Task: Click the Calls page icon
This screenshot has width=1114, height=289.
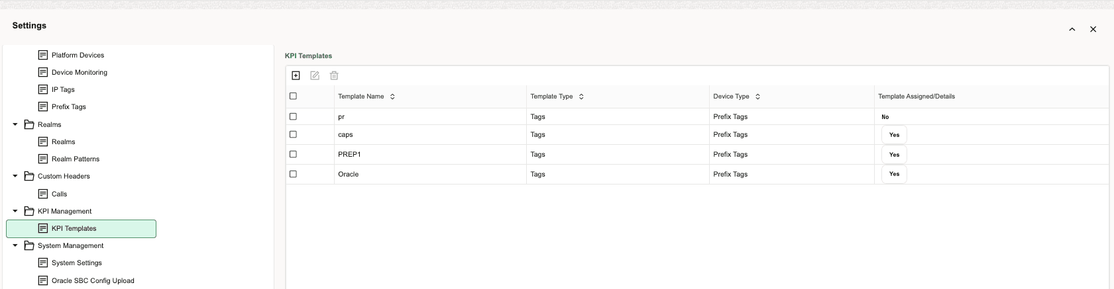Action: 43,194
